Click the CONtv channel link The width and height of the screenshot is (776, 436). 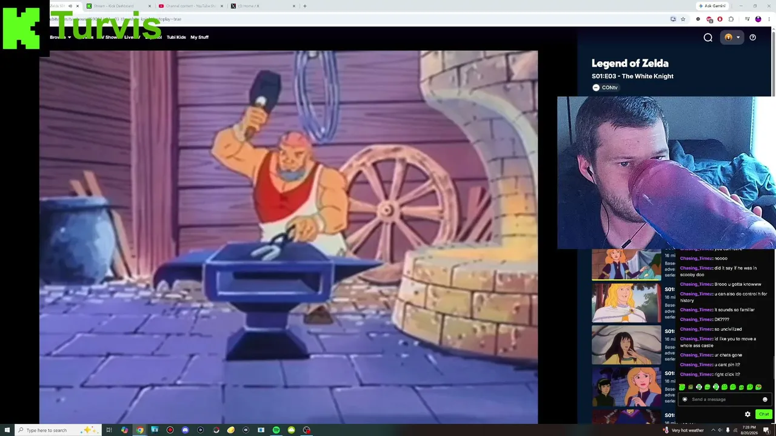(605, 88)
